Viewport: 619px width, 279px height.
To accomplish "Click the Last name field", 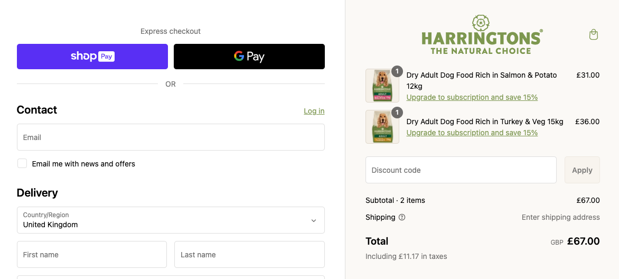I will (x=249, y=255).
